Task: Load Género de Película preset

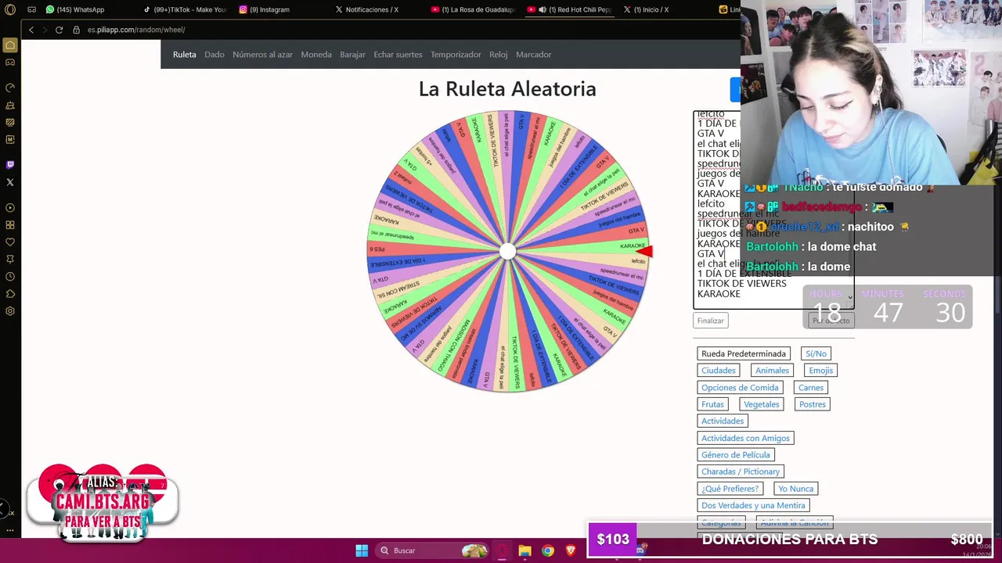Action: tap(736, 455)
